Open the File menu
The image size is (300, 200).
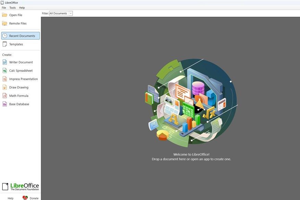[x=4, y=8]
